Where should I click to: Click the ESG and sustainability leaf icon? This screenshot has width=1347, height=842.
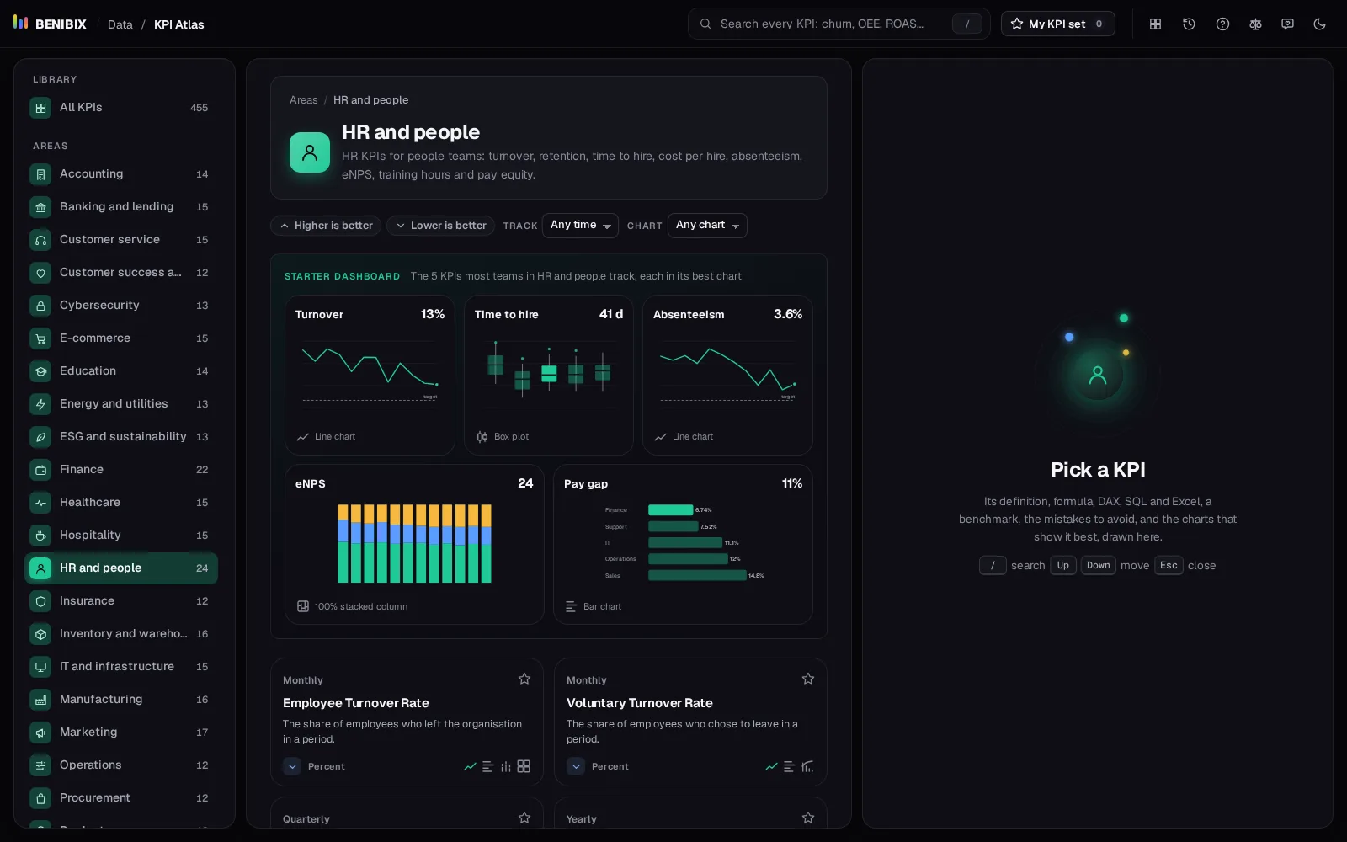[x=40, y=437]
